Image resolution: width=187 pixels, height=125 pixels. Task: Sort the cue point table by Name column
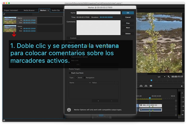[80, 83]
